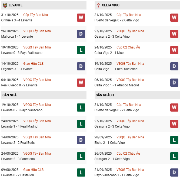Open the Sân Nhà section header

point(10,95)
